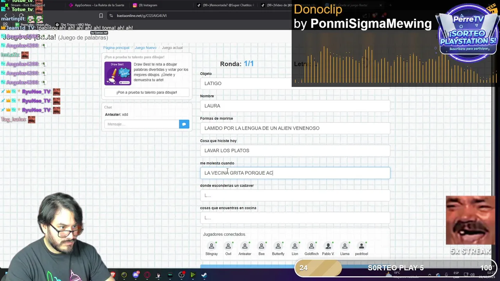Screen dimensions: 500x281
Task: Switch to AppSorteos La Ruleta tab
Action: pos(96,5)
